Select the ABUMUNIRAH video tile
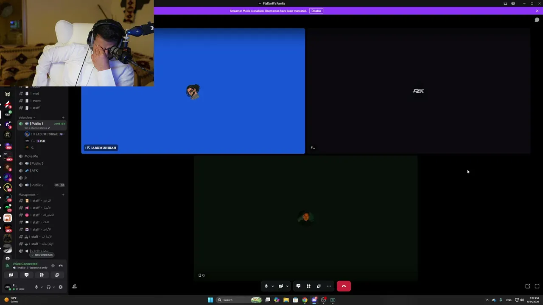The height and width of the screenshot is (305, 543). tap(193, 91)
